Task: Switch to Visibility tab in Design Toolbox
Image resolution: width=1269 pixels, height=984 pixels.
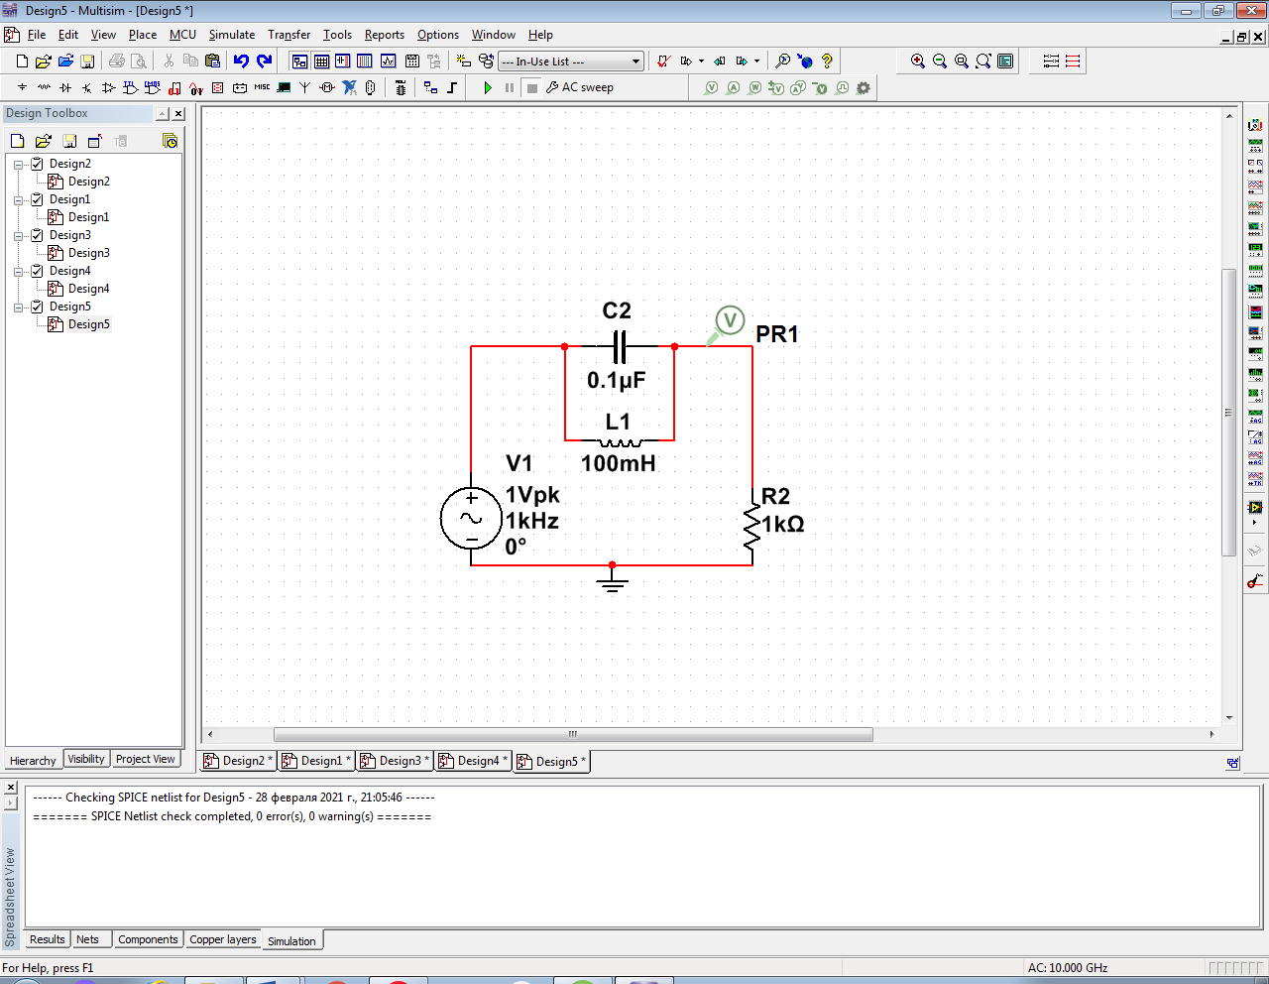Action: pyautogui.click(x=86, y=759)
